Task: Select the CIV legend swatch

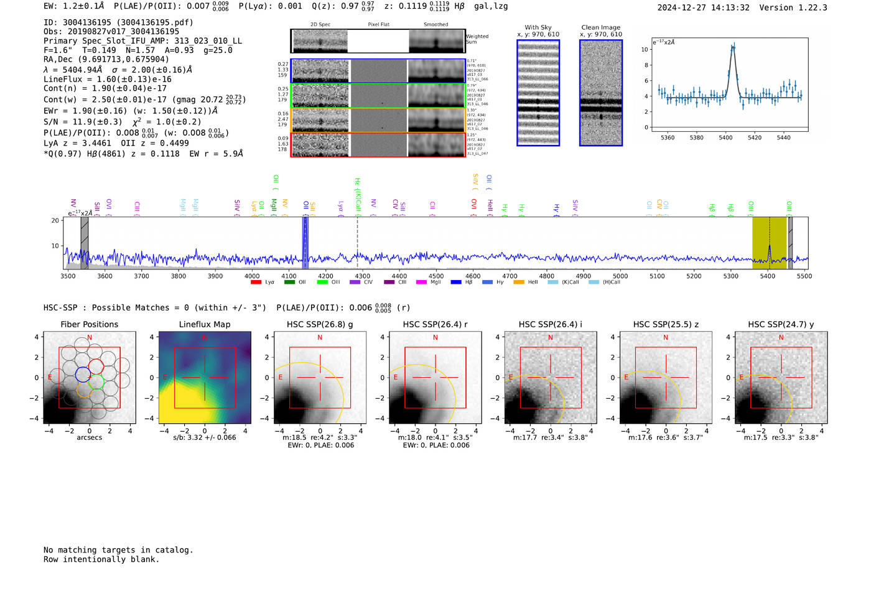Action: point(355,282)
